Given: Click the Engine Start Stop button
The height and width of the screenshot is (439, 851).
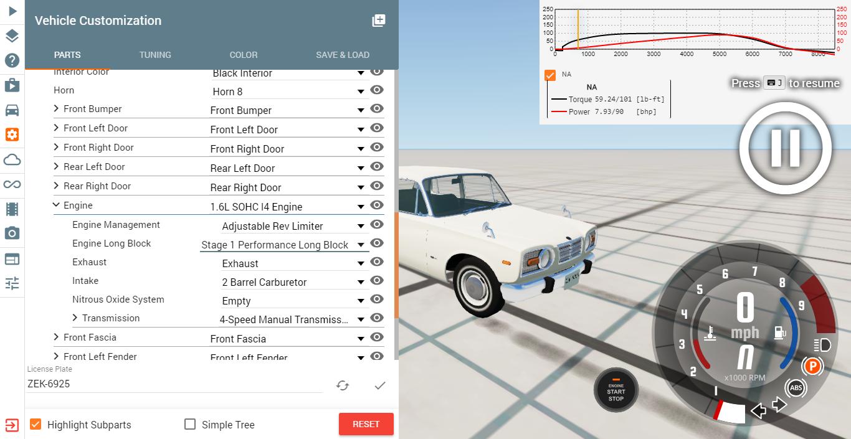Looking at the screenshot, I should point(616,391).
